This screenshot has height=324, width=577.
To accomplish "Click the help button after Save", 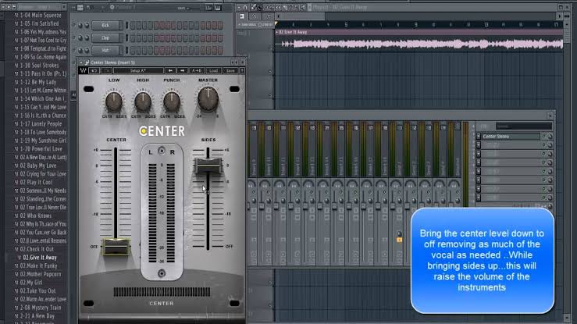I will pyautogui.click(x=242, y=70).
